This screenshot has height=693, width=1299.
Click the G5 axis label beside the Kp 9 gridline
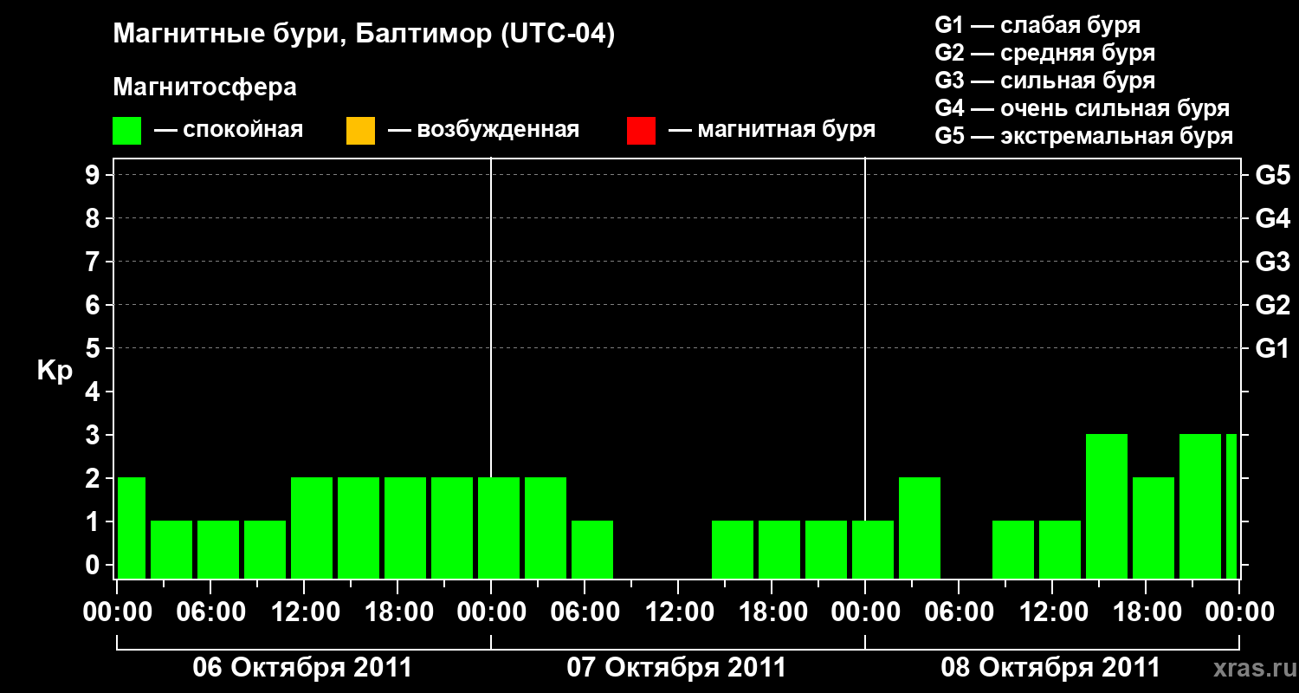[1273, 176]
